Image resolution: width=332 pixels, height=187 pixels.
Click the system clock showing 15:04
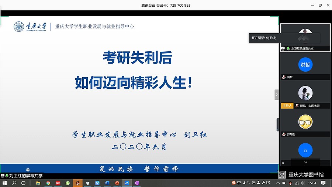point(312,183)
